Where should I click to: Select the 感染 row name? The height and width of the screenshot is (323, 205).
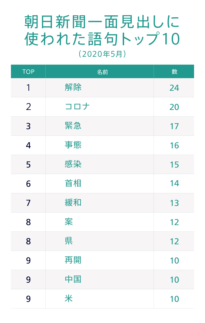click(73, 164)
